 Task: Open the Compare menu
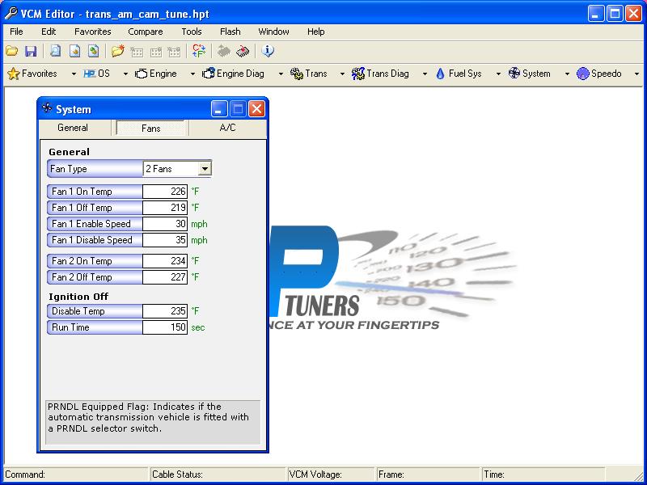(145, 32)
